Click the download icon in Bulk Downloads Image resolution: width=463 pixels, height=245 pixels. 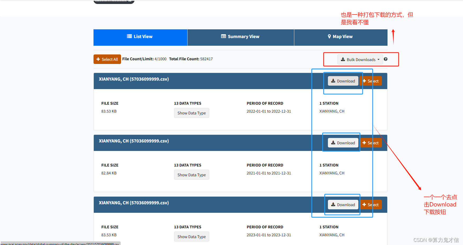click(343, 59)
